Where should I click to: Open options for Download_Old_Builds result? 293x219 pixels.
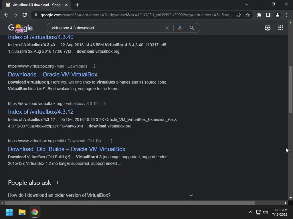click(111, 141)
